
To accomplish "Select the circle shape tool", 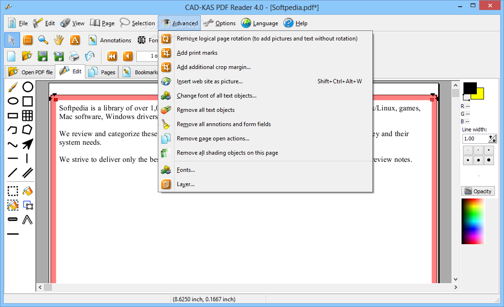I will click(28, 87).
